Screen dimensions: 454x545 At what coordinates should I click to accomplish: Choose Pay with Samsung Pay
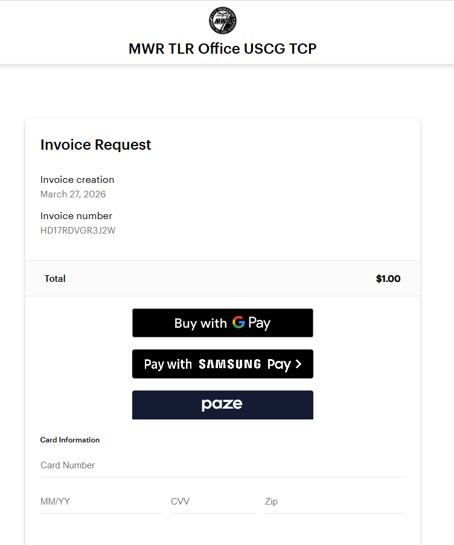(x=222, y=364)
